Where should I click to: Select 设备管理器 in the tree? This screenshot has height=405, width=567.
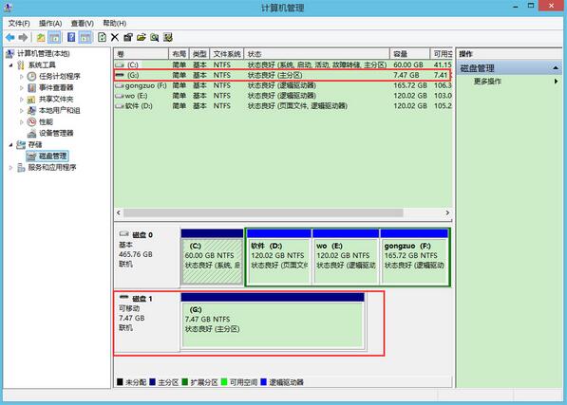(x=56, y=133)
